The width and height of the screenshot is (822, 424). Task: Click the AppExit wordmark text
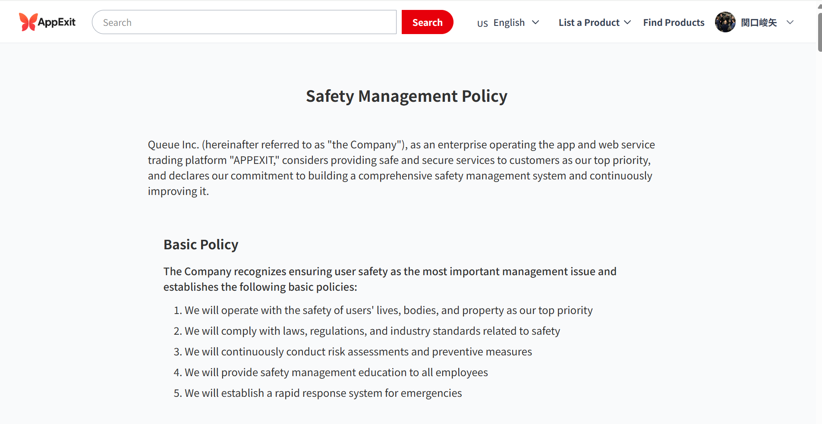57,22
